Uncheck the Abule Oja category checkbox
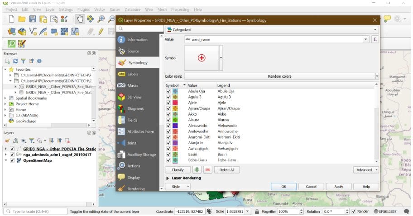 pyautogui.click(x=168, y=91)
